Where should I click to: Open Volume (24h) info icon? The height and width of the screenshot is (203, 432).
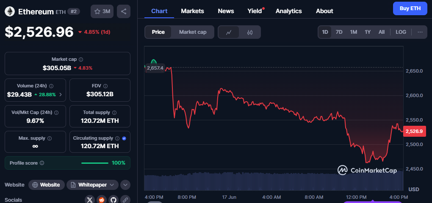tap(51, 86)
